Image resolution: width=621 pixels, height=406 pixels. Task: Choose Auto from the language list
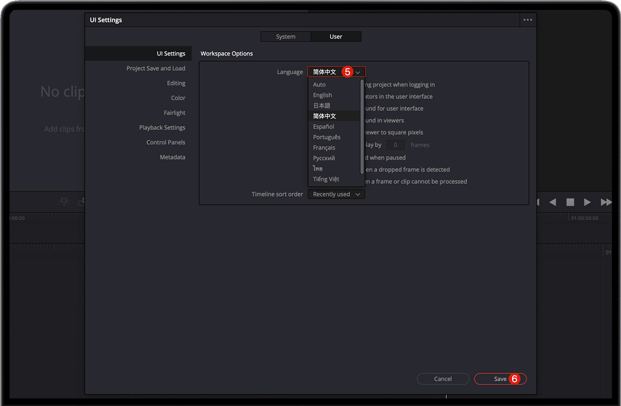pyautogui.click(x=334, y=84)
